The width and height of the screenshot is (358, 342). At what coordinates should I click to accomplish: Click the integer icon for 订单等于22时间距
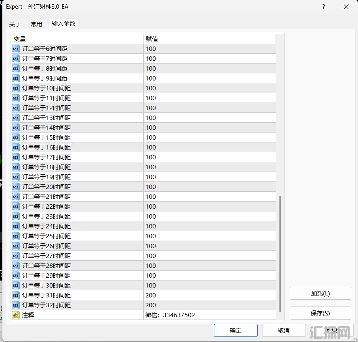[x=16, y=206]
